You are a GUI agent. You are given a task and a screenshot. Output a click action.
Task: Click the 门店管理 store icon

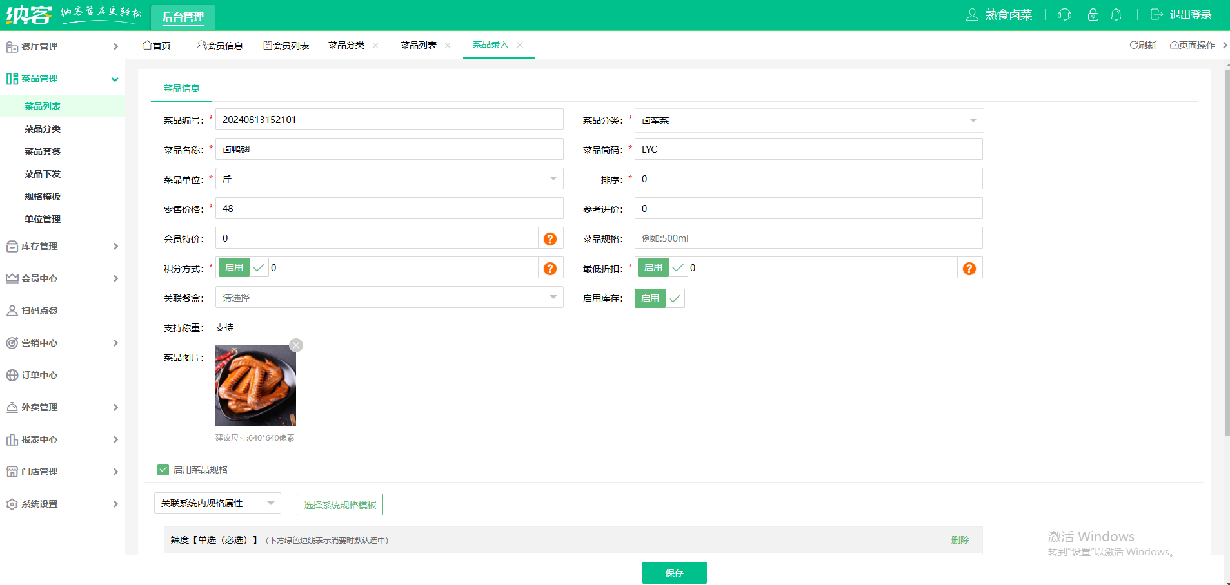pyautogui.click(x=12, y=472)
